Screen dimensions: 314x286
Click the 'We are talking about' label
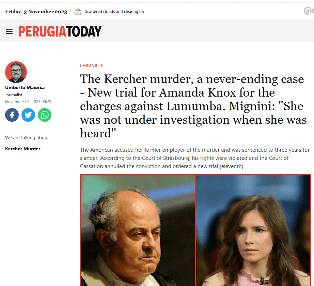pyautogui.click(x=27, y=138)
